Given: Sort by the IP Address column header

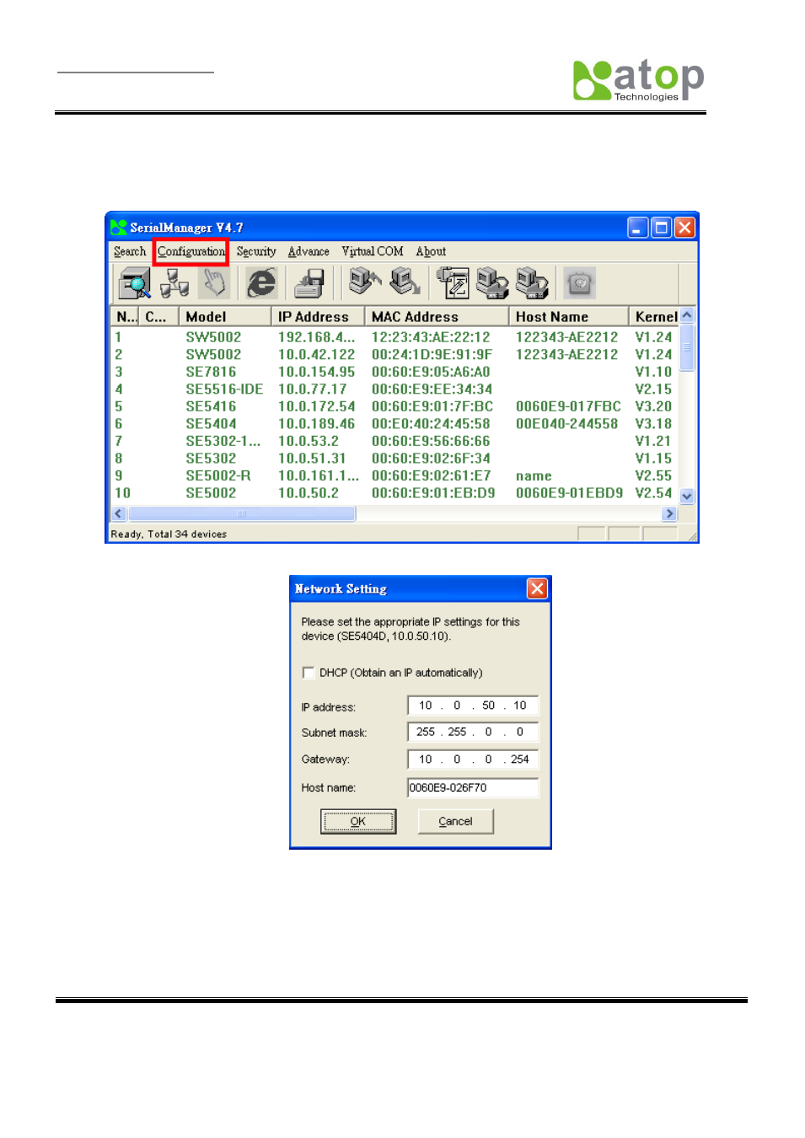Looking at the screenshot, I should (318, 316).
